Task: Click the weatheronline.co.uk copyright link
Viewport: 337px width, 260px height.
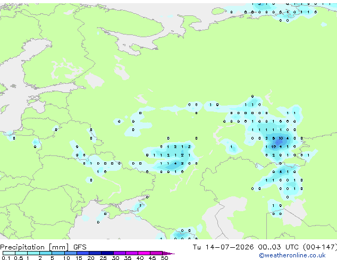Action: tap(292, 255)
